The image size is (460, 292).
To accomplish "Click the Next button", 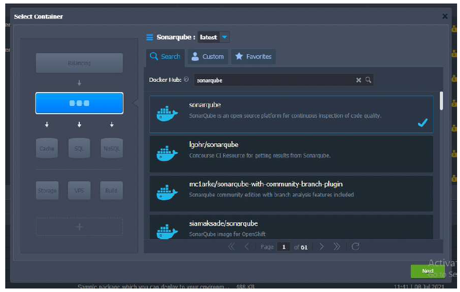I will click(x=427, y=271).
